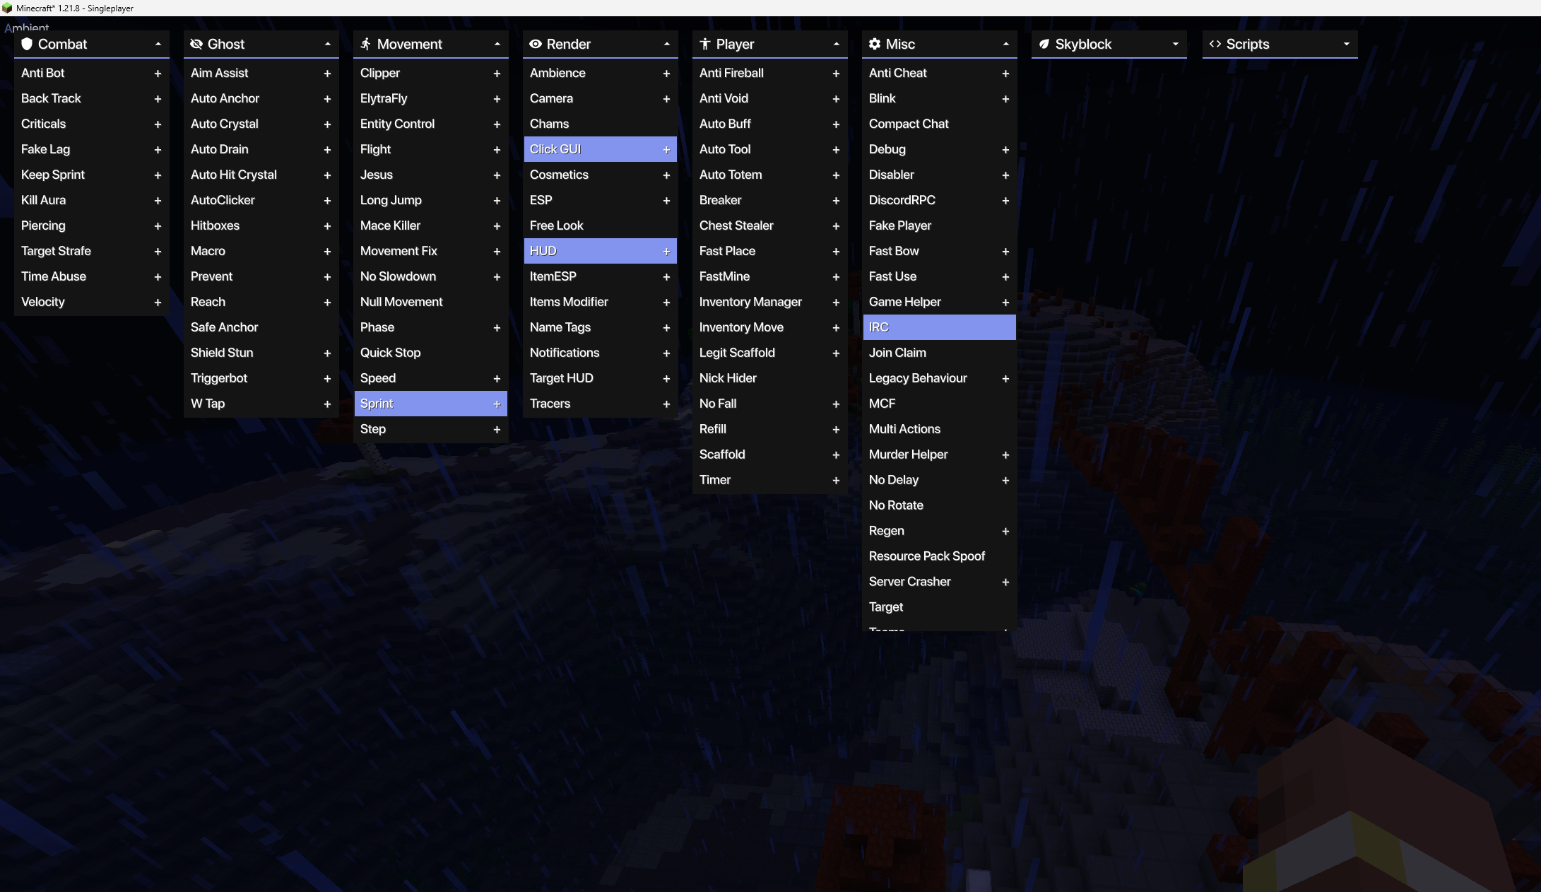Click the Quick Stop entry
Screen dimensions: 1541x892
431,353
